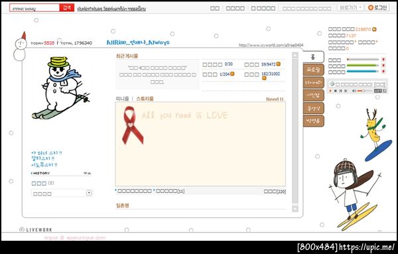Click the 7137 count in right panel

(351, 36)
